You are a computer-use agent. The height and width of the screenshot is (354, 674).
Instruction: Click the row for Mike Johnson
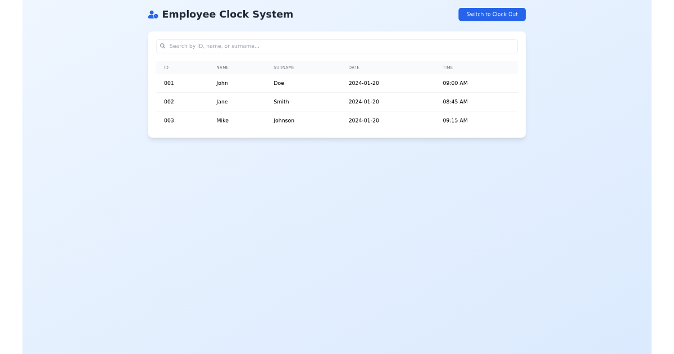pyautogui.click(x=337, y=120)
